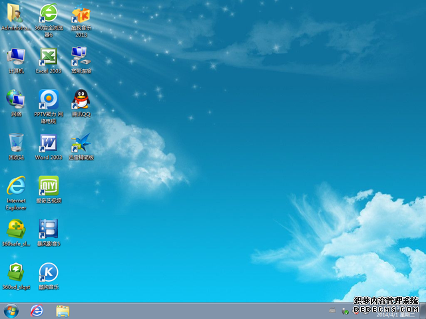Image resolution: width=426 pixels, height=319 pixels.
Task: Open the Xunlei hummingbird shortcut
Action: (81, 144)
